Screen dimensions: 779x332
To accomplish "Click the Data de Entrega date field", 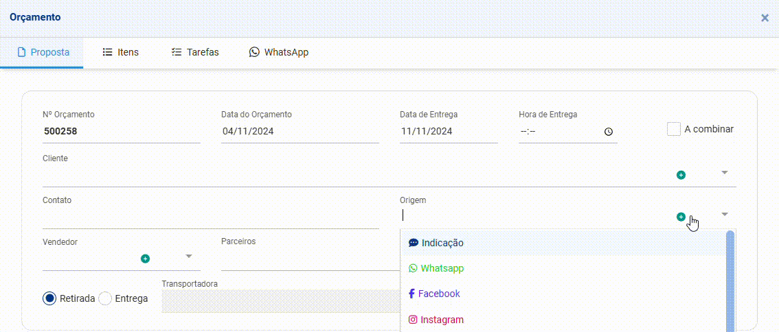I will click(x=448, y=131).
